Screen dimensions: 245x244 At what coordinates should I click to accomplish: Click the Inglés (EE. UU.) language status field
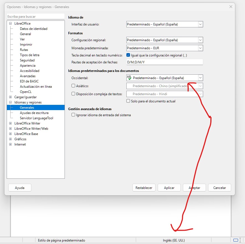(173, 240)
